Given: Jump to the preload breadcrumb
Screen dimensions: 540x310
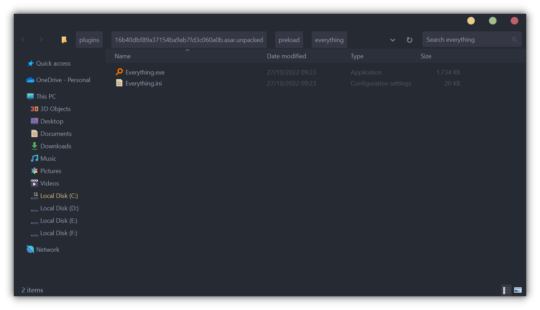Looking at the screenshot, I should 289,40.
